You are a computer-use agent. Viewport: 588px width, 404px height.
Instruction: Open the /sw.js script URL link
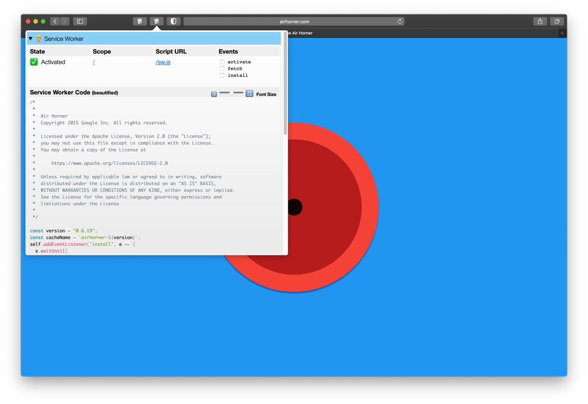pos(163,62)
